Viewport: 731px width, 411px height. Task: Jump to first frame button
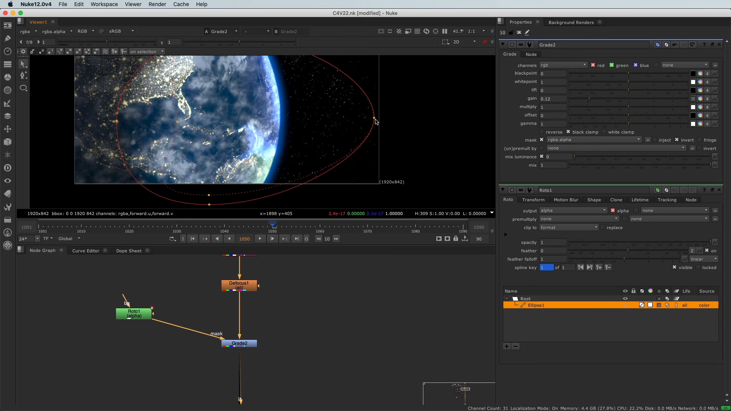pyautogui.click(x=193, y=239)
